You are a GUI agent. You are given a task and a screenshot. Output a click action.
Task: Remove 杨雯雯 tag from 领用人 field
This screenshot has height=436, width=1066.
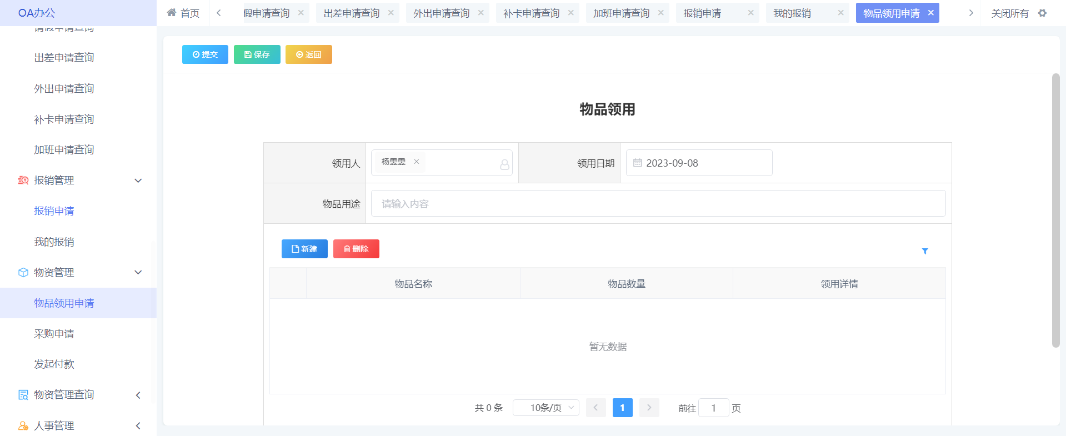(416, 162)
